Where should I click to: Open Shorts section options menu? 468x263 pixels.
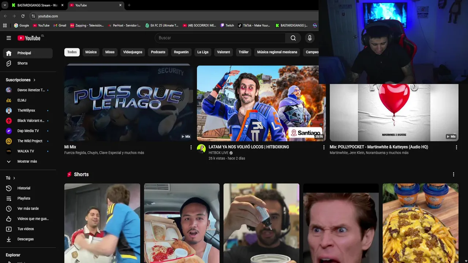point(453,175)
